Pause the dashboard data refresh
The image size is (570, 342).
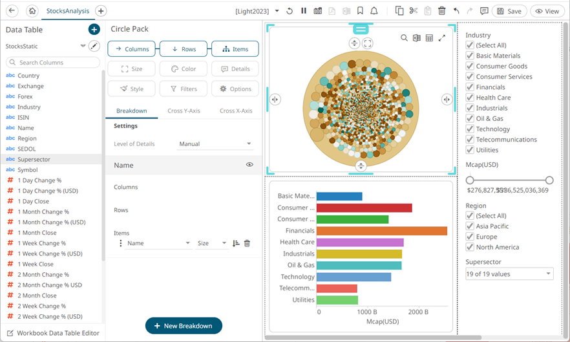point(304,11)
